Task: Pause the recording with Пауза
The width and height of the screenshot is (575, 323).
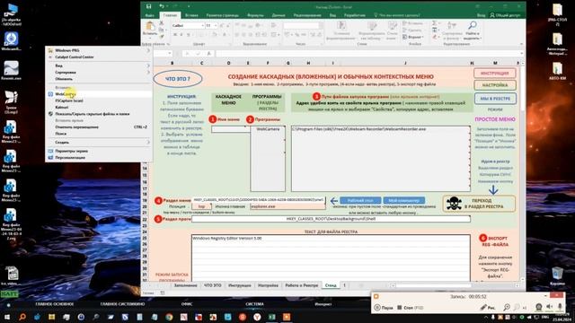Action: pyautogui.click(x=384, y=308)
